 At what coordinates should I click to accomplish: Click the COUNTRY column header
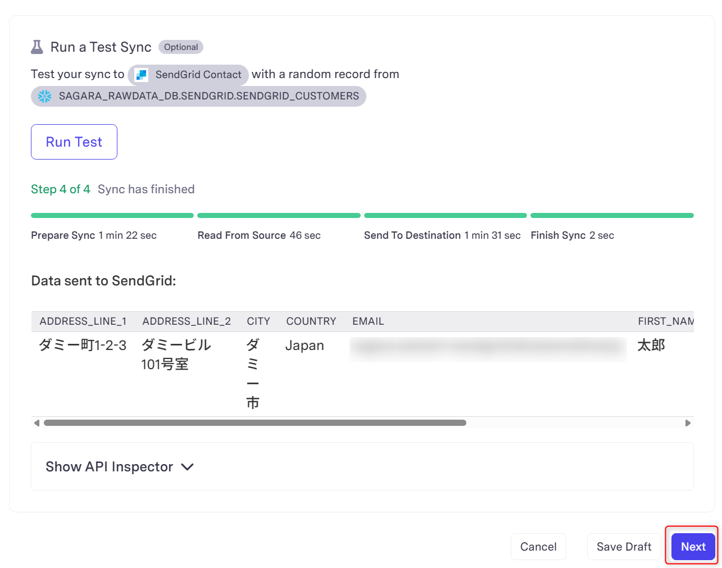click(311, 321)
